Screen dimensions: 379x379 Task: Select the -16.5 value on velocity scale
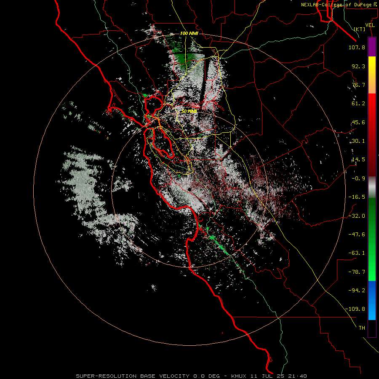point(357,197)
